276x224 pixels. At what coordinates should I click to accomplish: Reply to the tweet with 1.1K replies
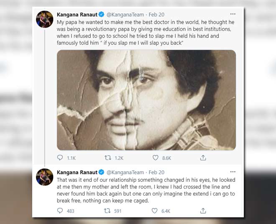[60, 158]
